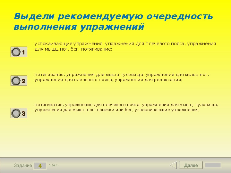
Task: Select radio button for answer 2
Action: coord(19,81)
